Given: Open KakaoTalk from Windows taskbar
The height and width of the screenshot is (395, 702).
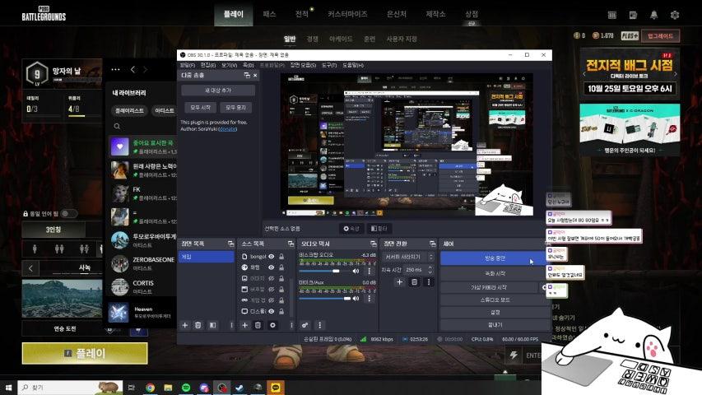Looking at the screenshot, I should [276, 388].
